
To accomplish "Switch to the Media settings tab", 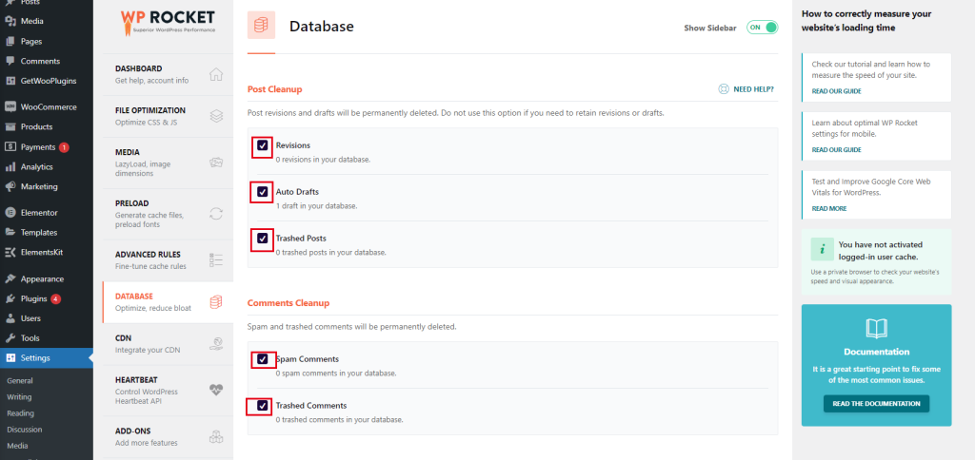I will (168, 163).
